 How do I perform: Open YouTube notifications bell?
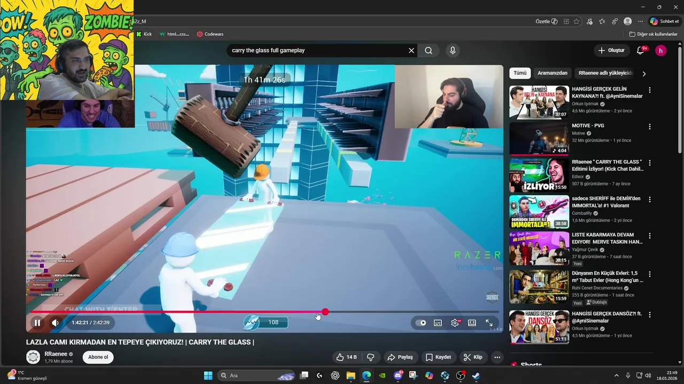click(x=640, y=50)
